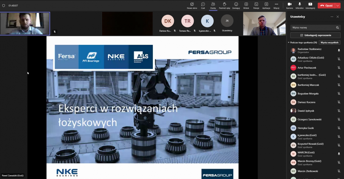Click muted mic icon for Dawid Jędrysik

pyautogui.click(x=339, y=111)
